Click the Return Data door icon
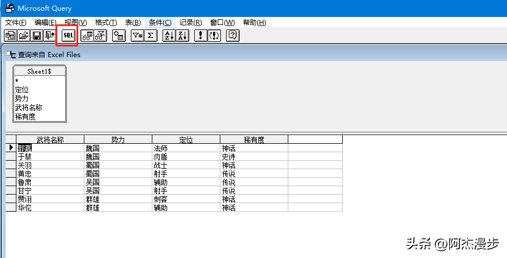The width and height of the screenshot is (507, 258). click(x=50, y=35)
